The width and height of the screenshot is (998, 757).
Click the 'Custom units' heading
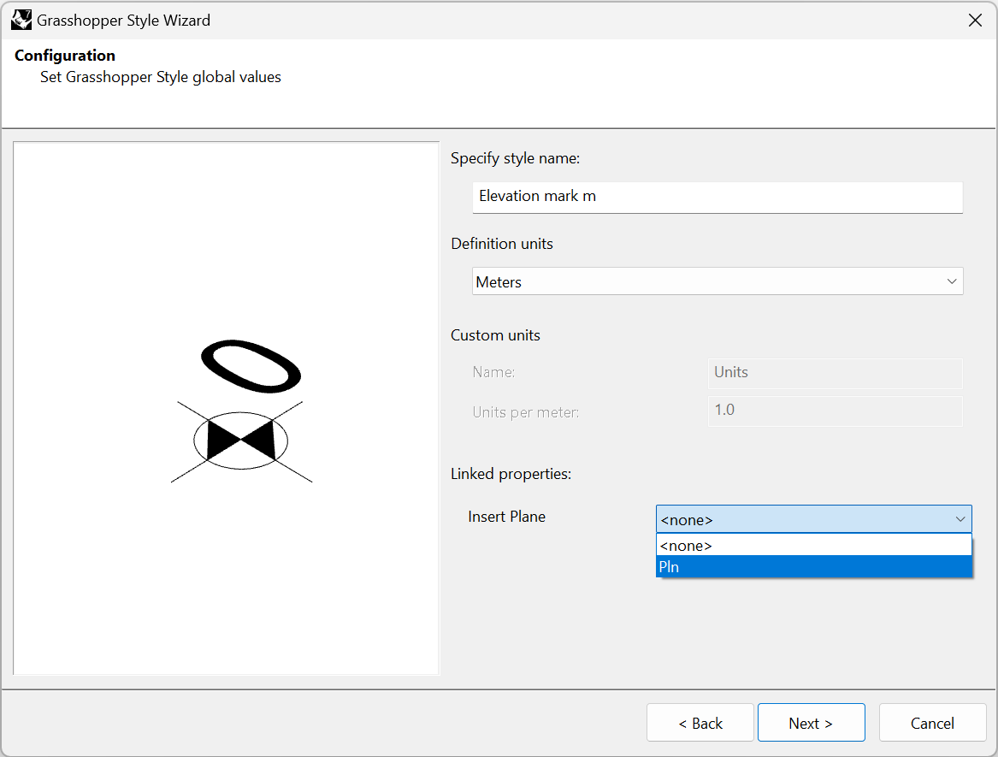(495, 335)
